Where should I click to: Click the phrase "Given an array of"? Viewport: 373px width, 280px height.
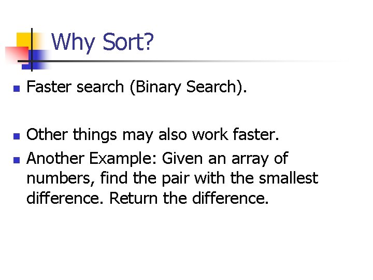(x=225, y=158)
